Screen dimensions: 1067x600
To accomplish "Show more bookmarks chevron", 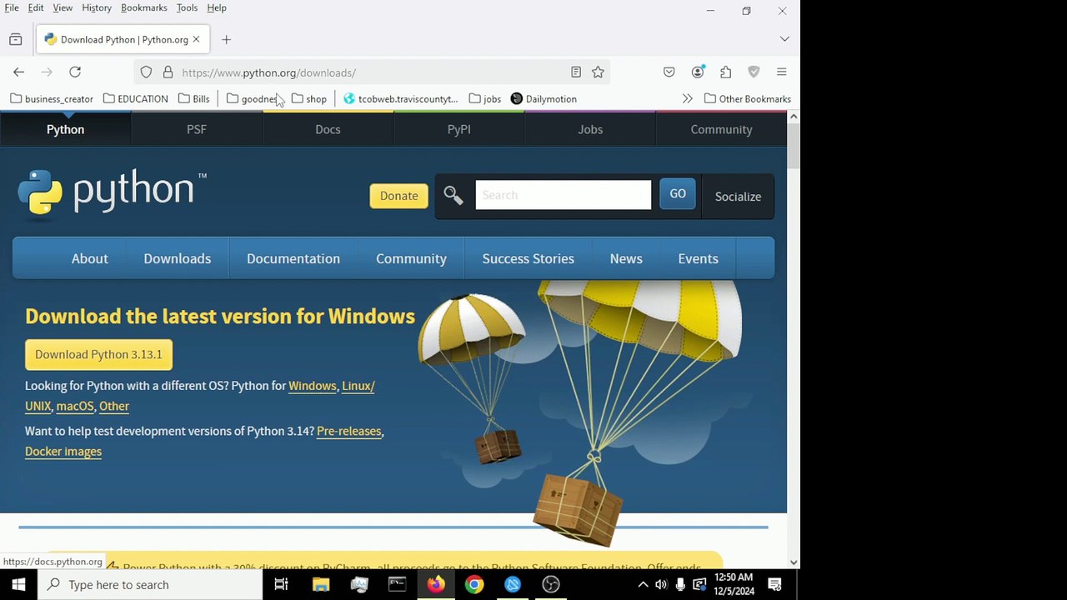I will (687, 98).
